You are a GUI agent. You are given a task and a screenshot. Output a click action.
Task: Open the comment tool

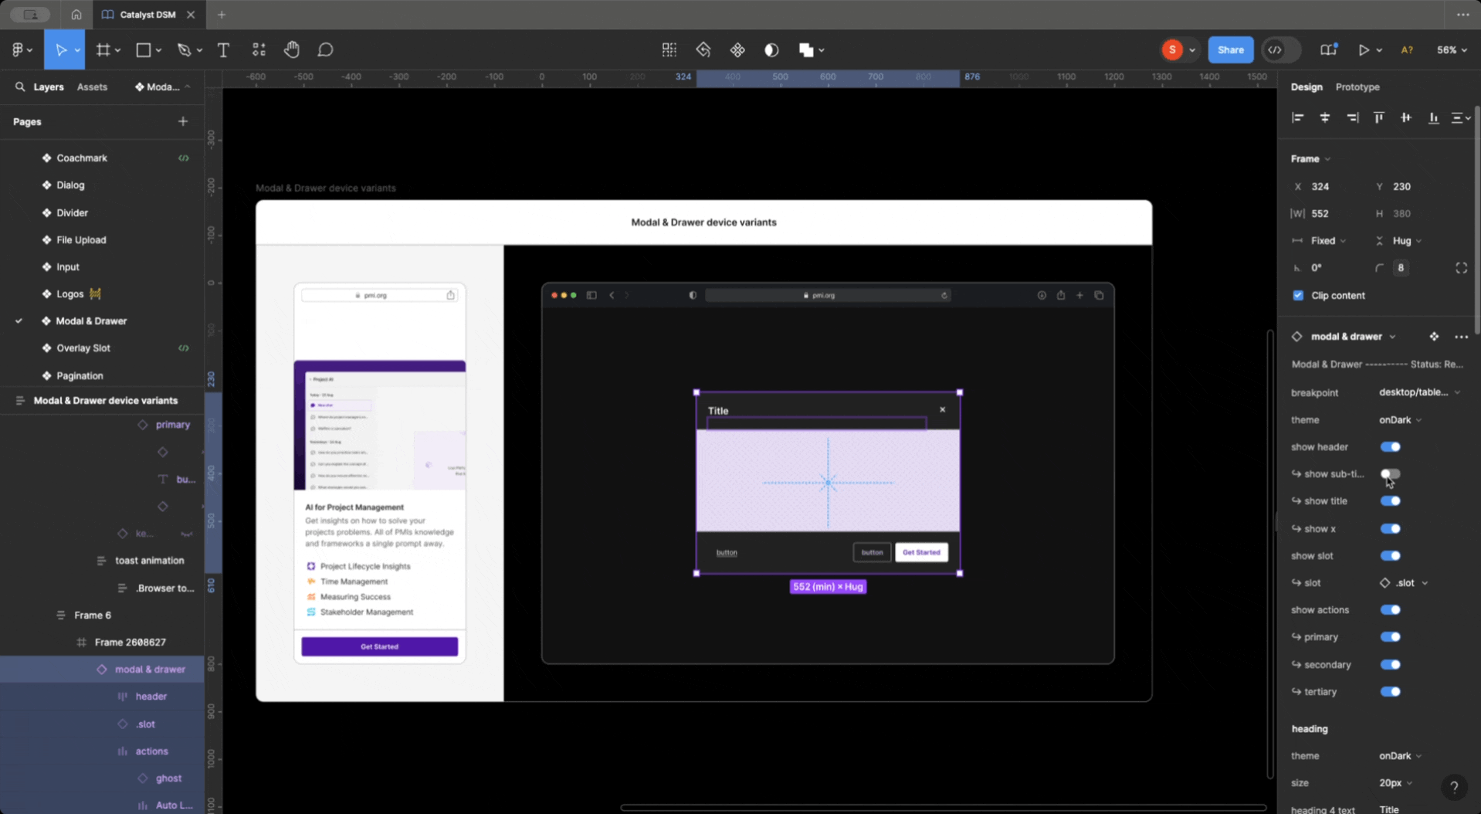point(325,49)
